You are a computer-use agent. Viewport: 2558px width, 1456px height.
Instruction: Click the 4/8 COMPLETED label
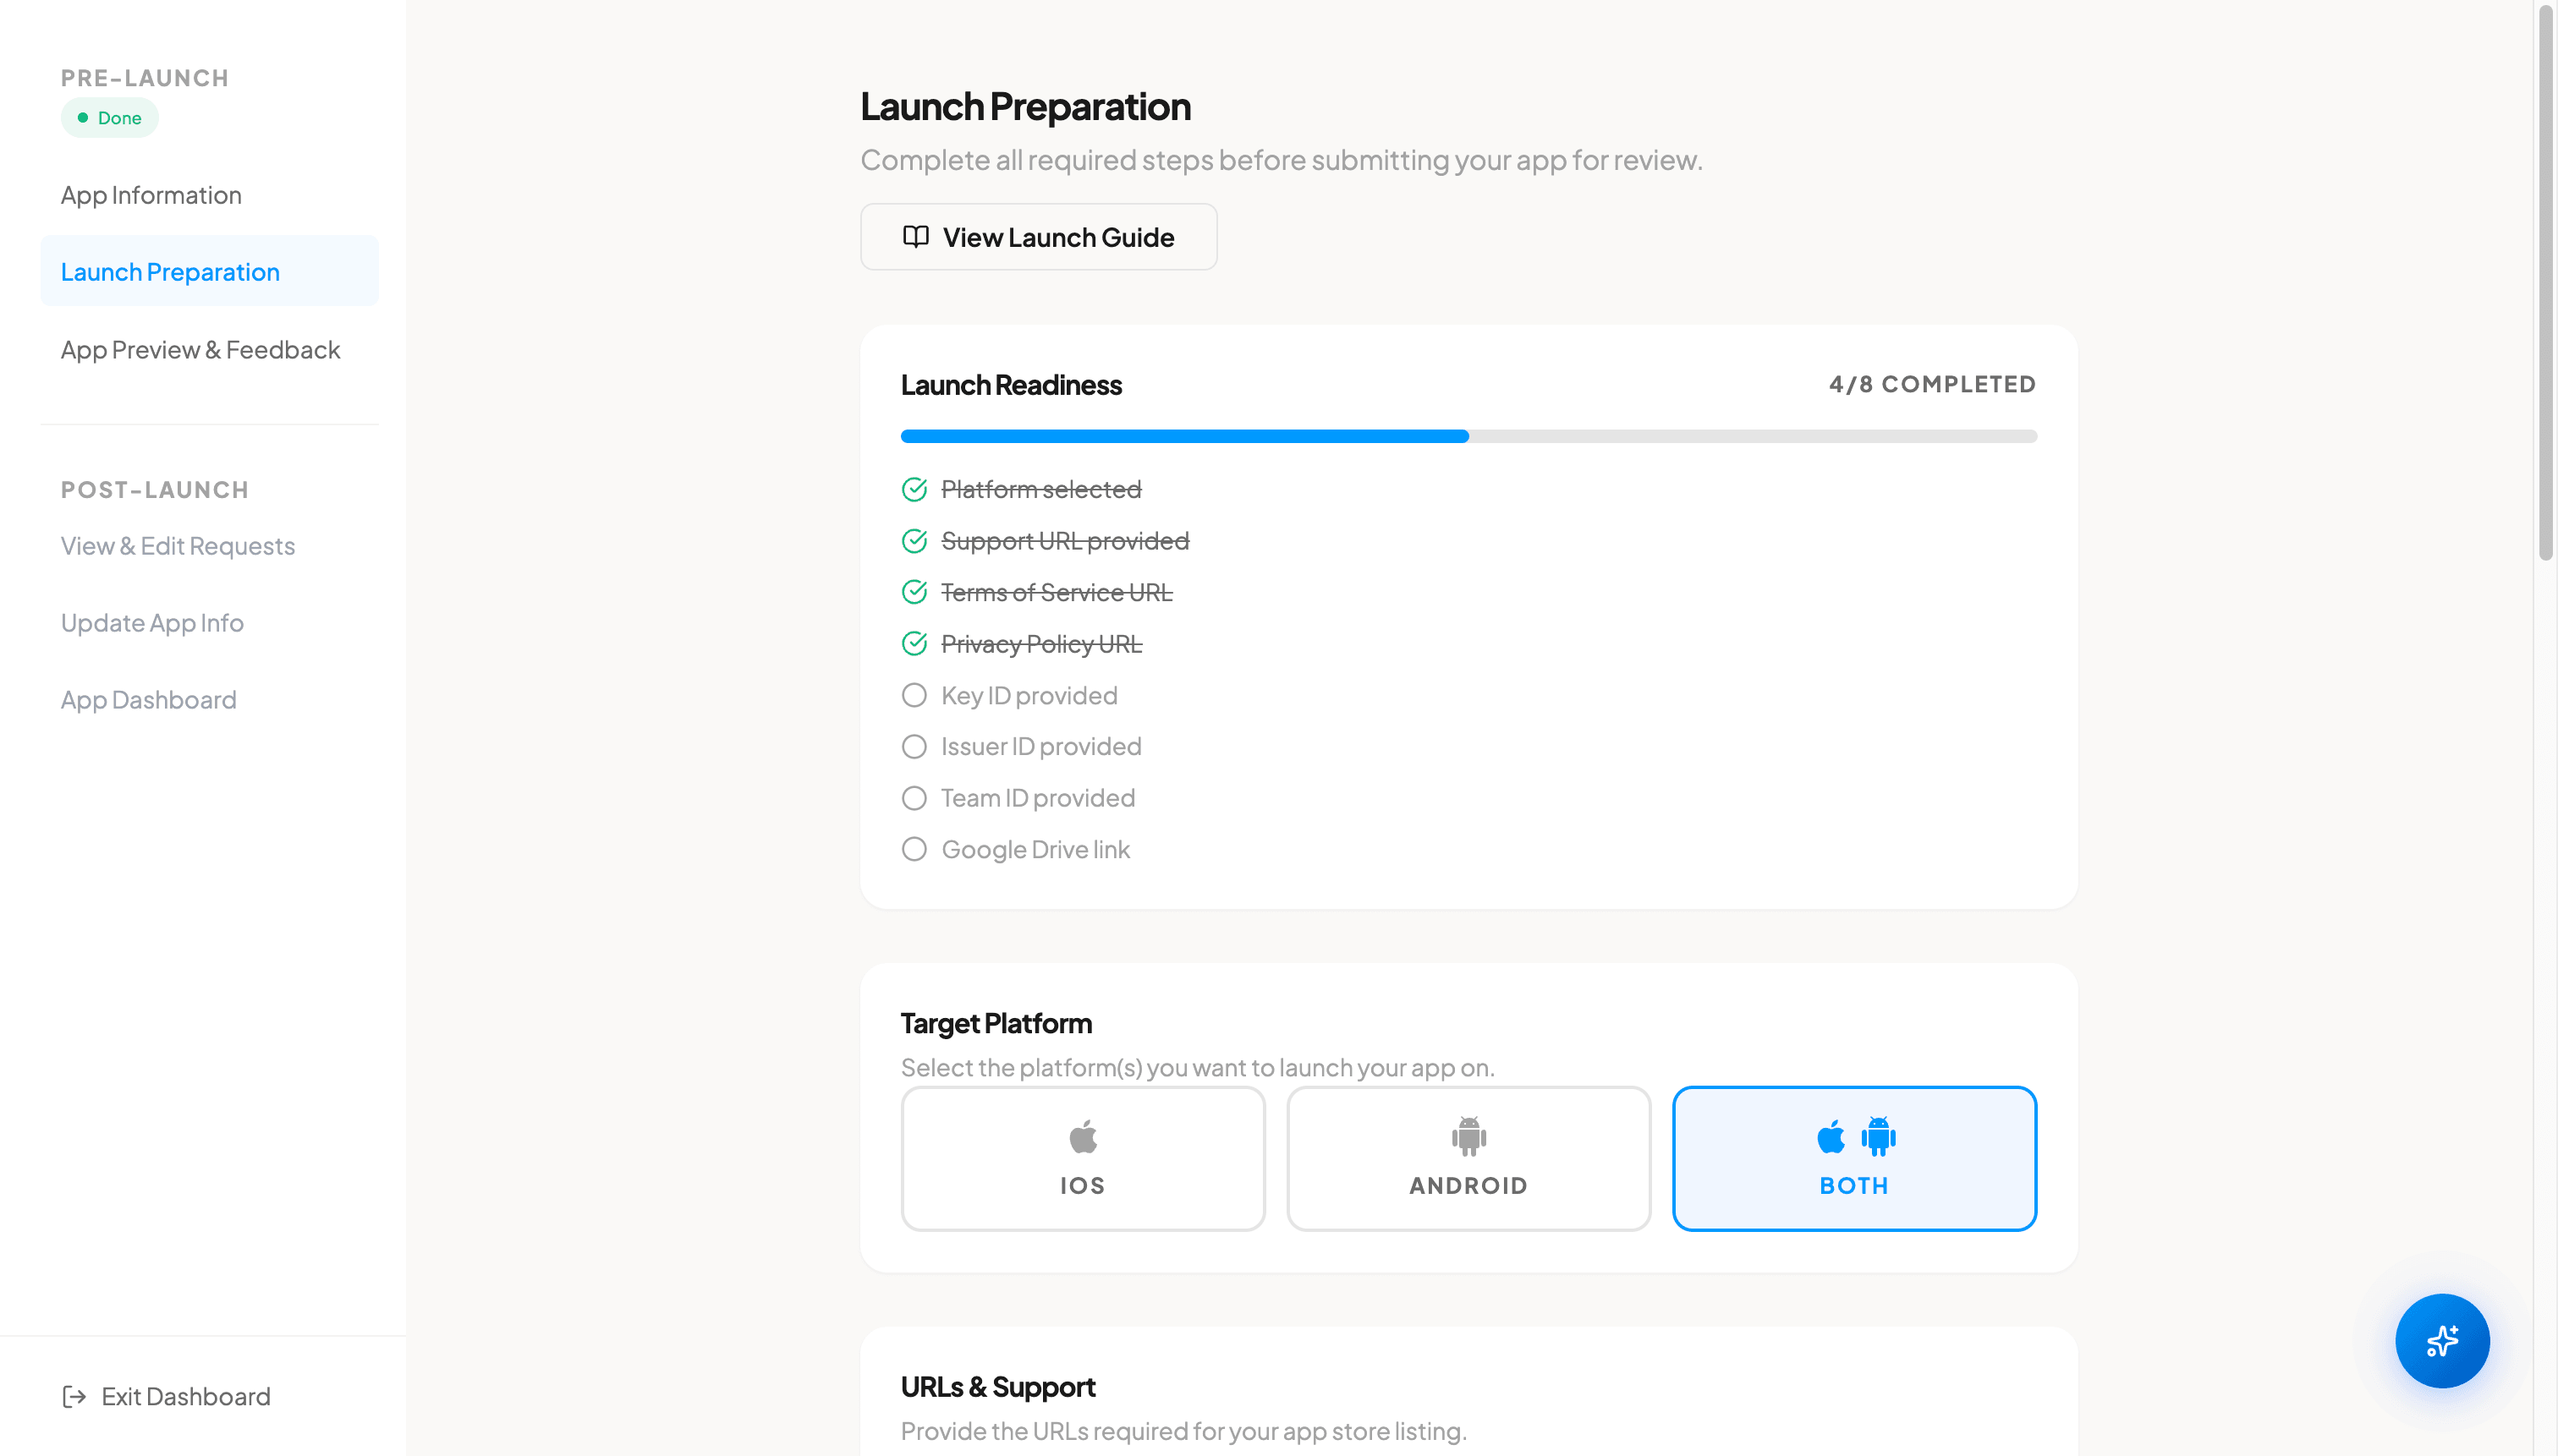pos(1932,384)
